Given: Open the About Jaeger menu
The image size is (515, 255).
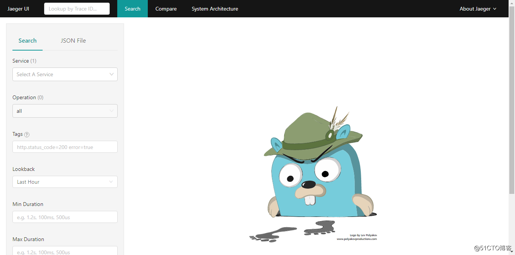Looking at the screenshot, I should pyautogui.click(x=478, y=9).
